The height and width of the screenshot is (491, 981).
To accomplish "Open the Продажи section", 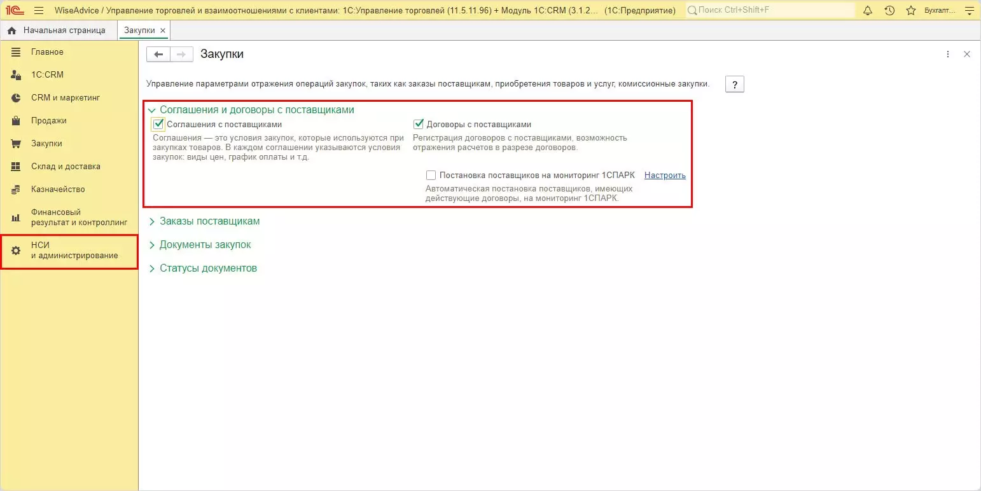I will point(69,121).
